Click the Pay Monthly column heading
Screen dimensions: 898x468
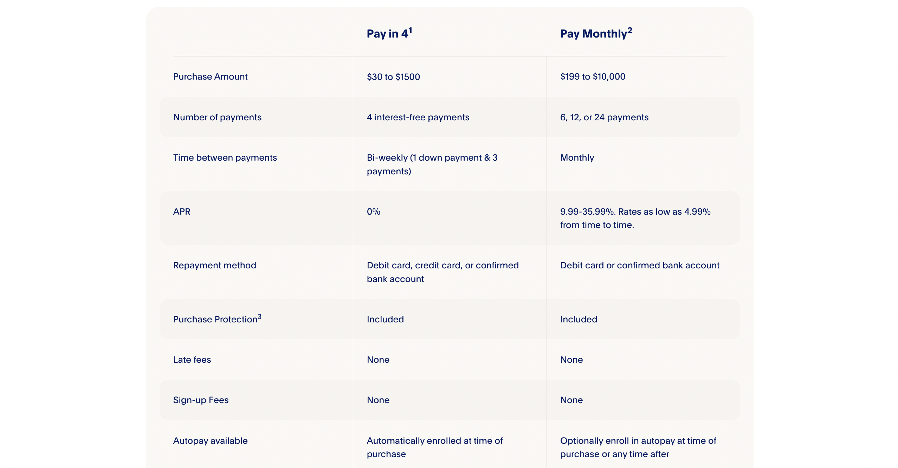point(593,34)
